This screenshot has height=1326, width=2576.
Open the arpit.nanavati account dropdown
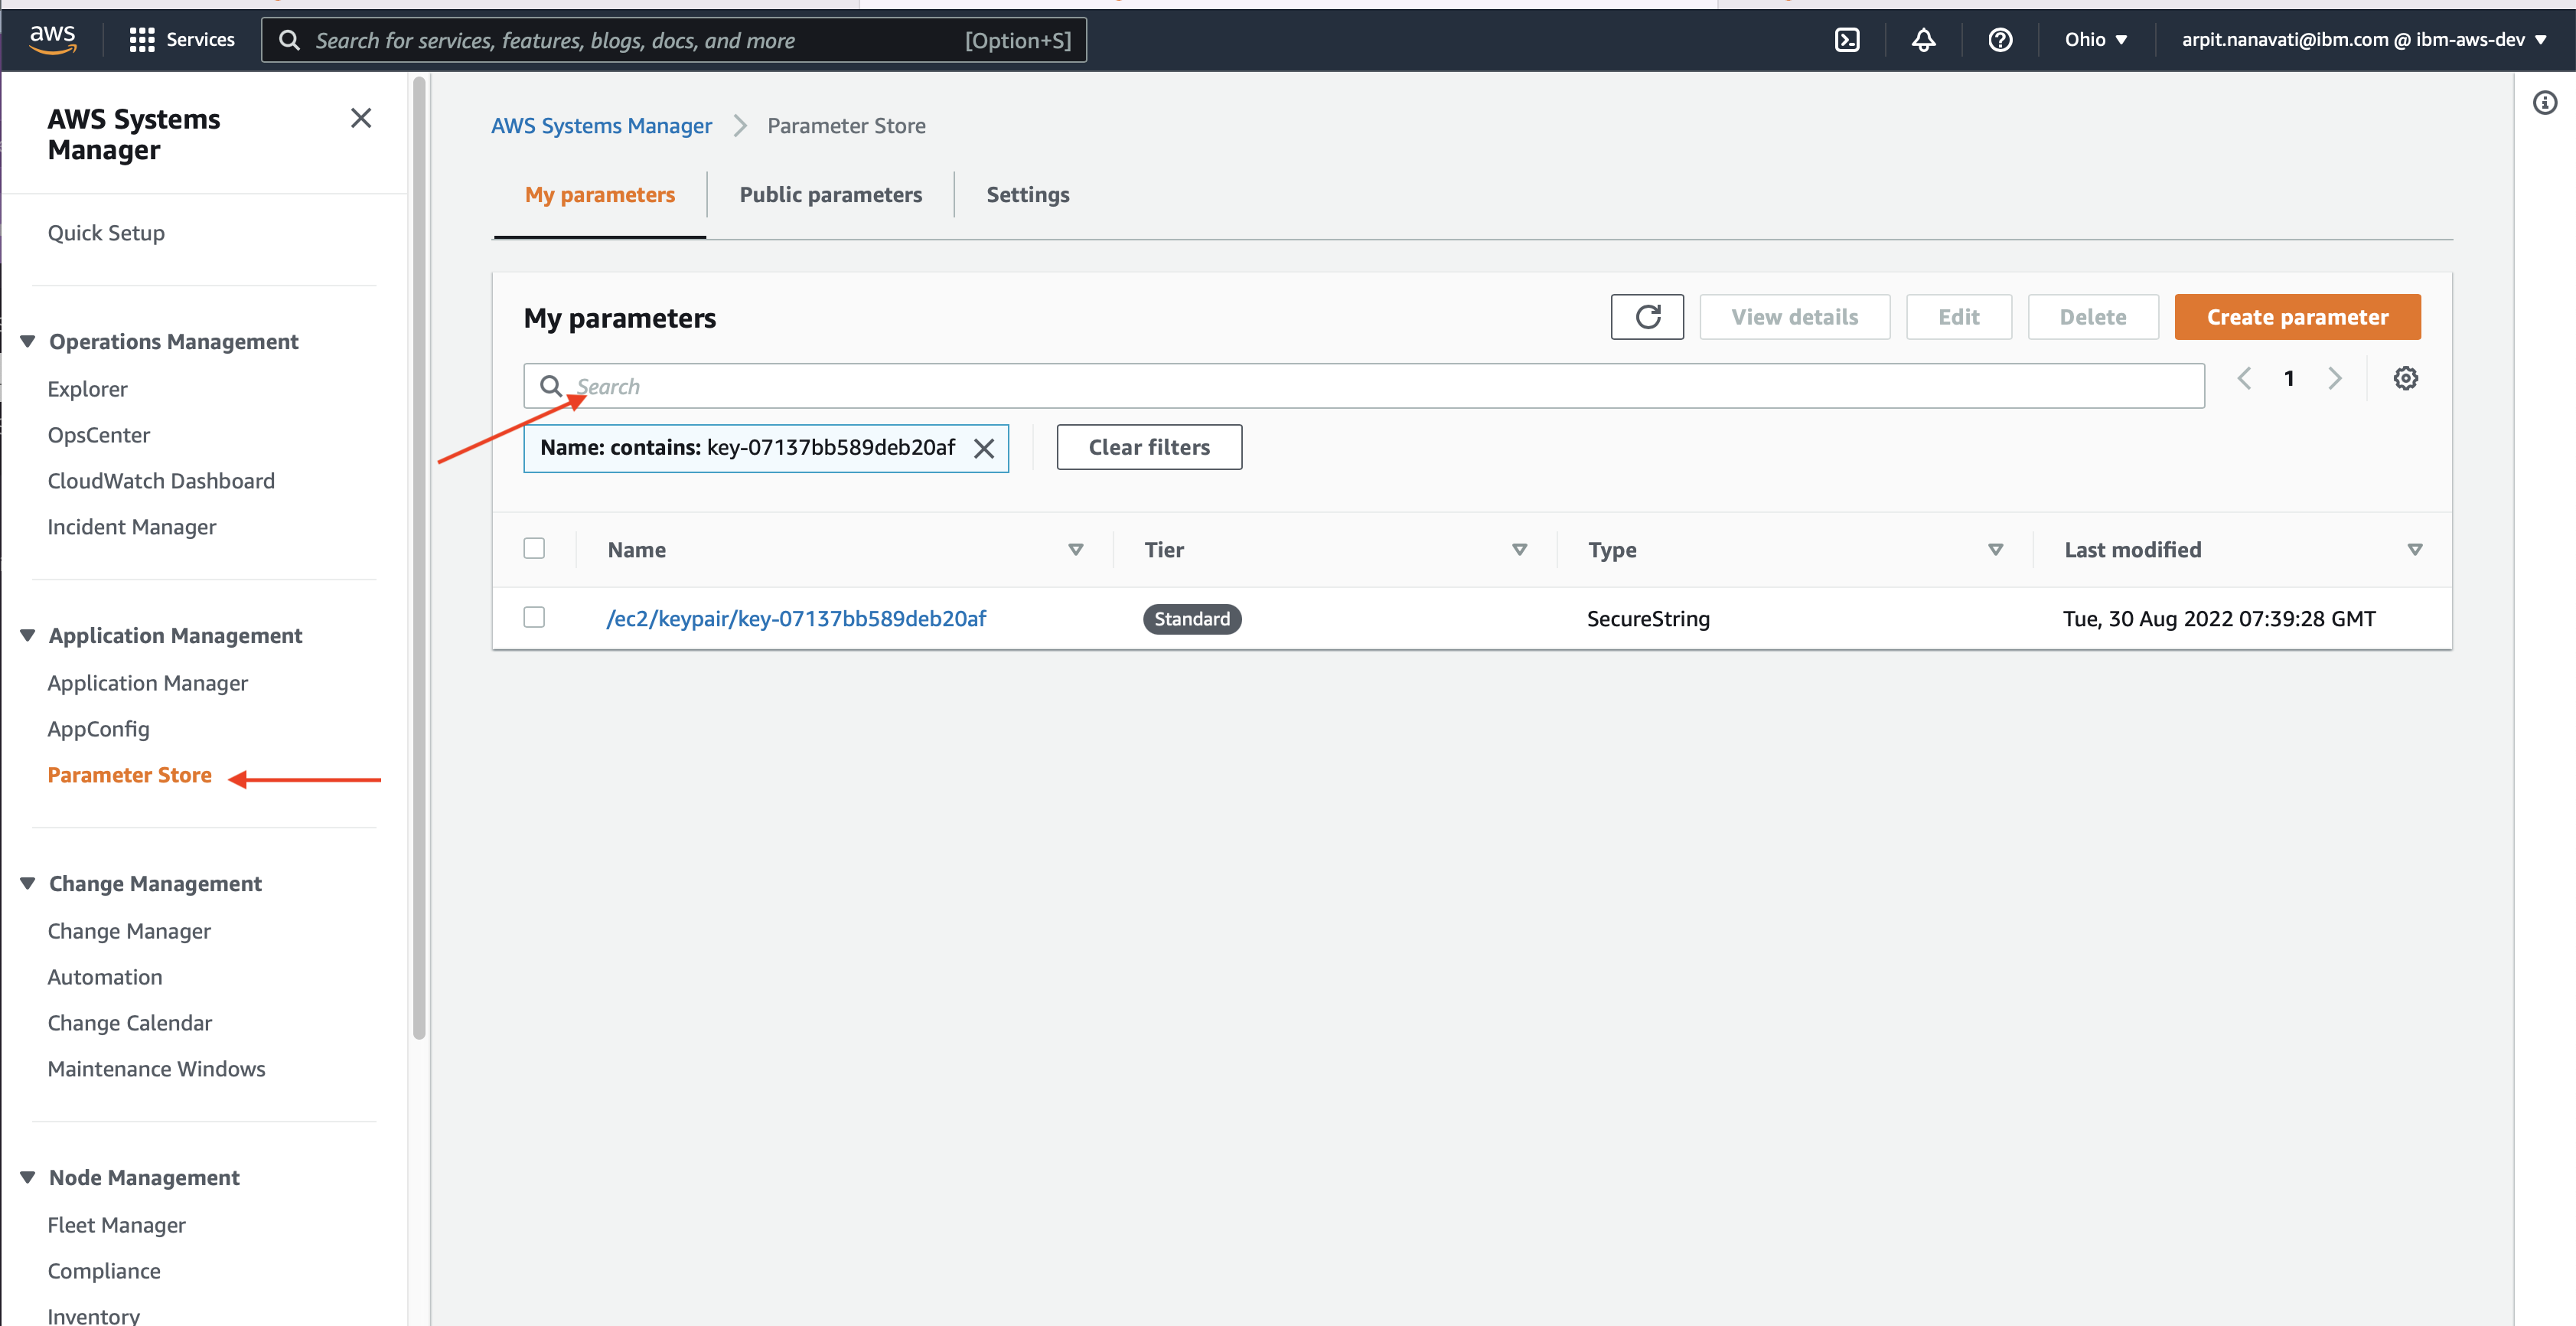(2364, 39)
